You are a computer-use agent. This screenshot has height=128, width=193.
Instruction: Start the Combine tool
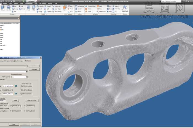click(x=48, y=12)
